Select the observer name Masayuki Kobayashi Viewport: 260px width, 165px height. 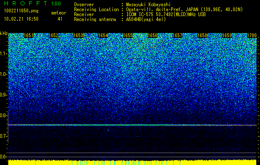pos(148,5)
